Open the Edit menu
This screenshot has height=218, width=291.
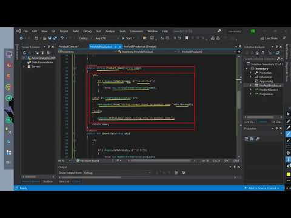(x=35, y=31)
